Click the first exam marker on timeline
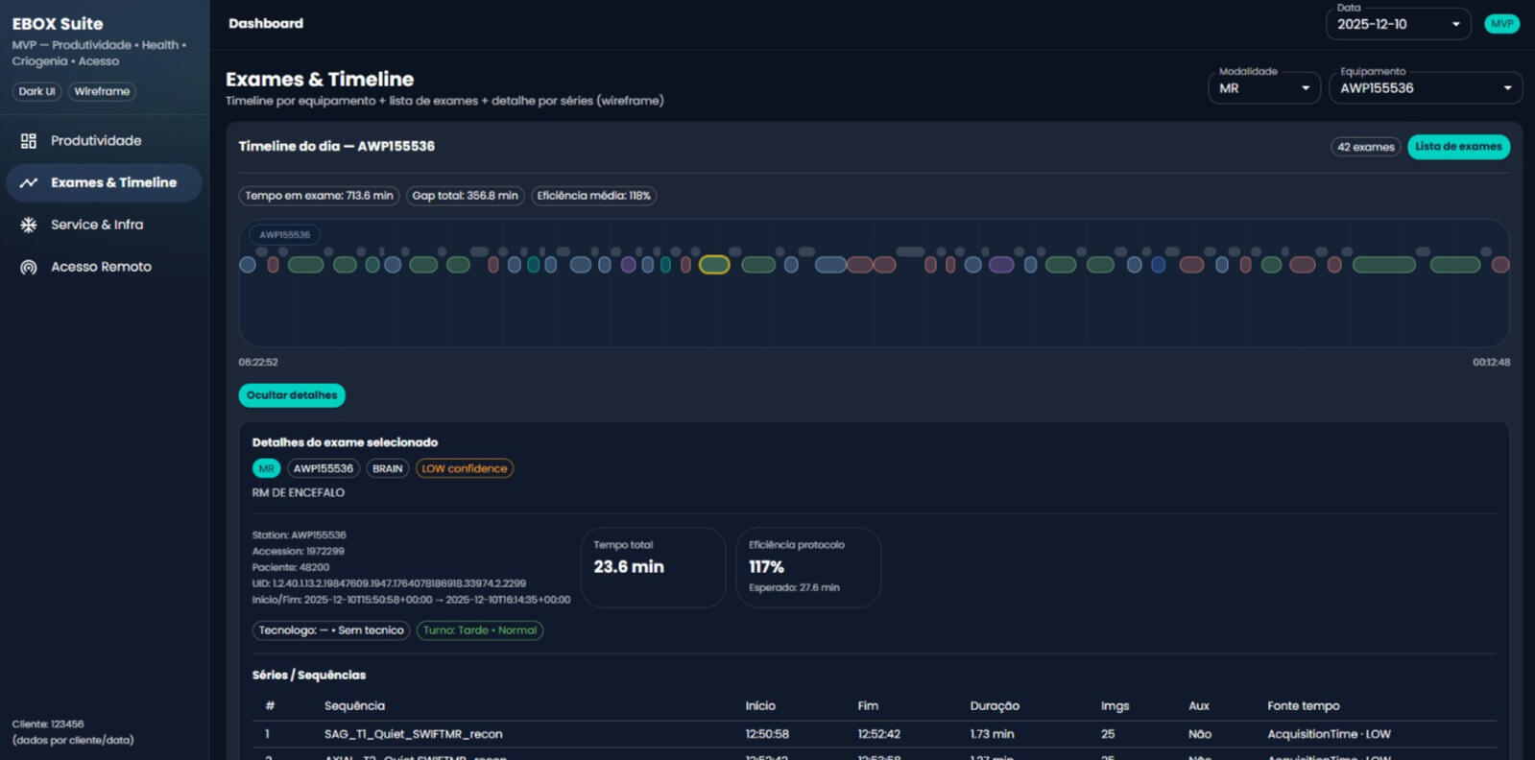1535x760 pixels. point(248,265)
